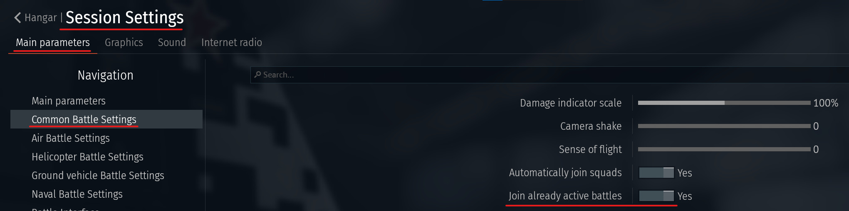
Task: Click the Session Settings title
Action: [124, 17]
